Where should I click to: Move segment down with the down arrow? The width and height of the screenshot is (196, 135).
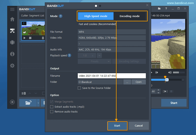click(36, 93)
